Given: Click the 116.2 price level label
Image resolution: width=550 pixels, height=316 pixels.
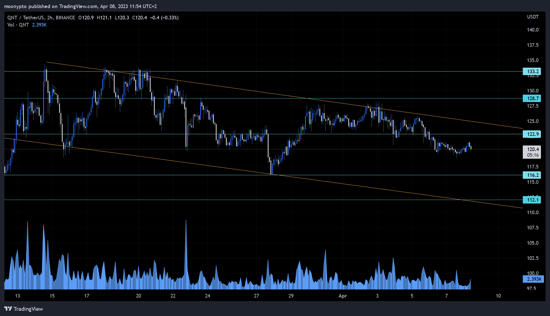Looking at the screenshot, I should tap(532, 175).
